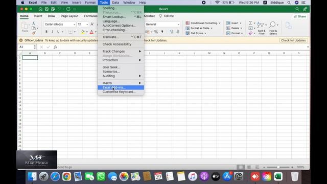Click the Clear eraser icon
The width and height of the screenshot is (327, 184).
(x=251, y=33)
